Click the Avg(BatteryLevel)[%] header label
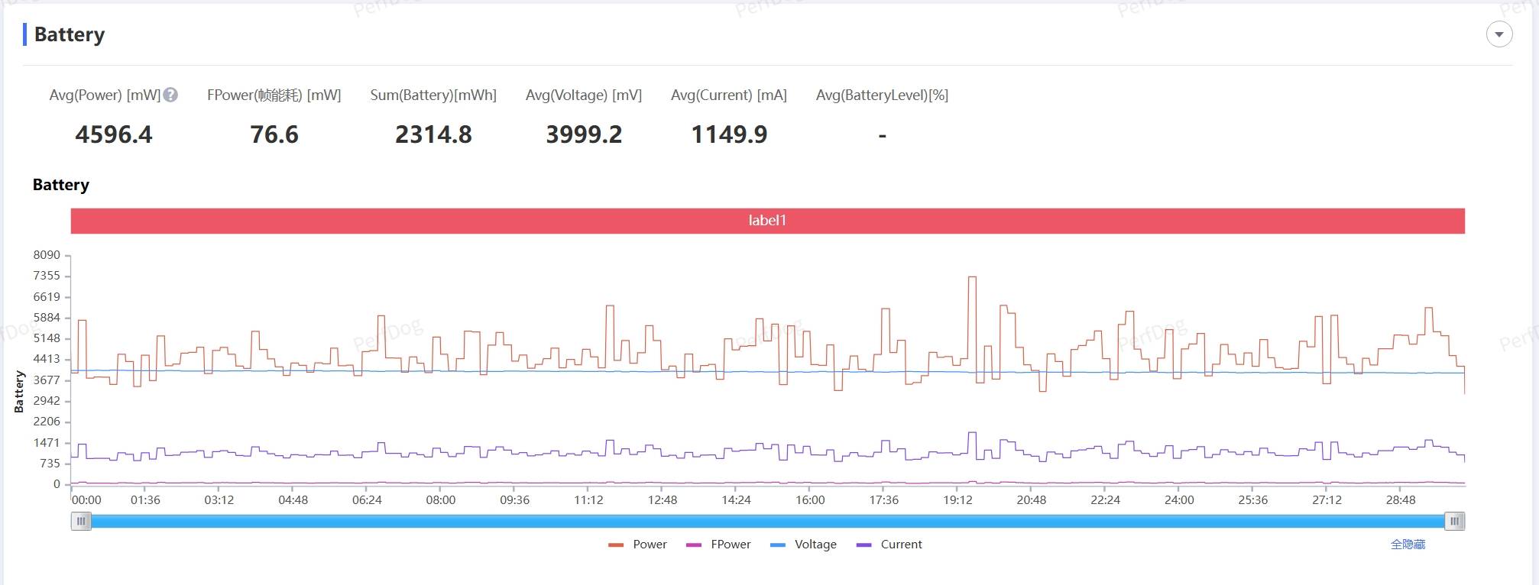Viewport: 1539px width, 585px height. (x=882, y=95)
